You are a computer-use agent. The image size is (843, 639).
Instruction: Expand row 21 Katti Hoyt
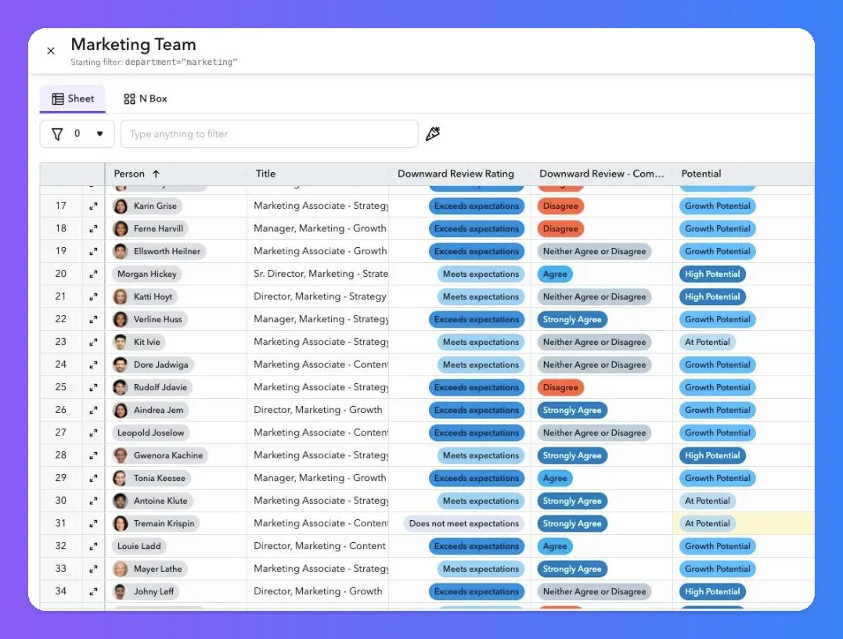coord(94,296)
